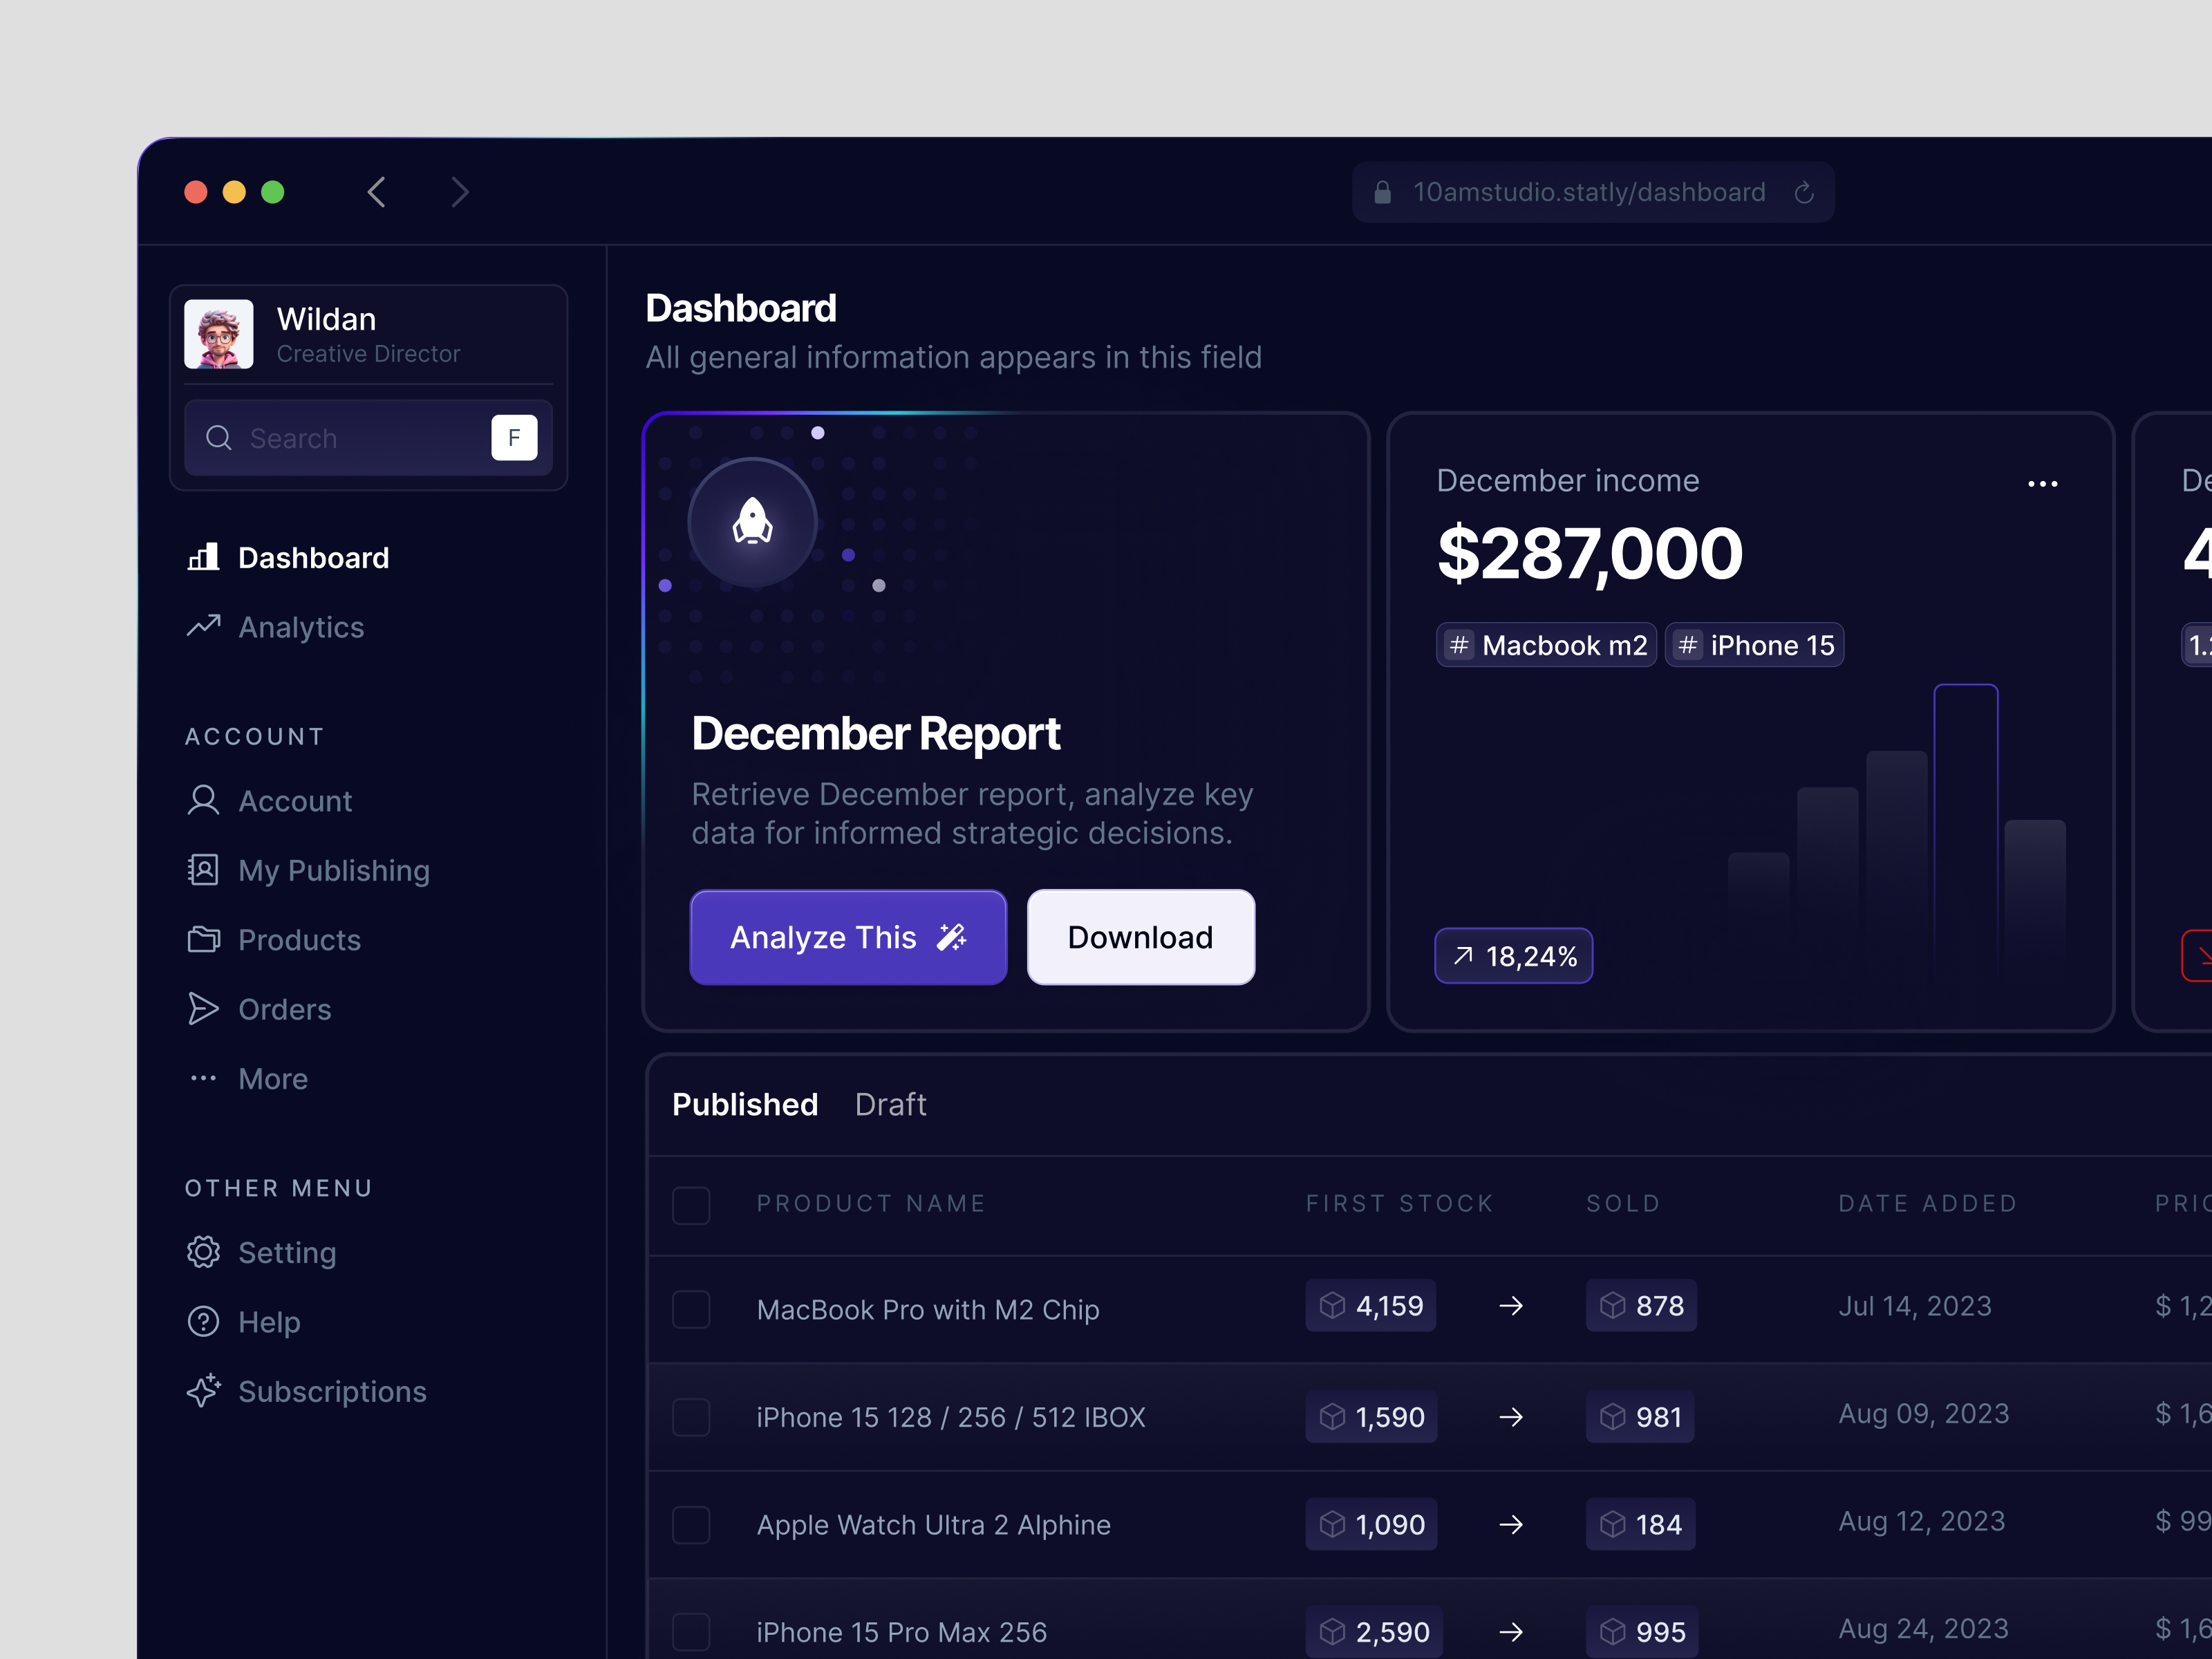Click the Setting gear icon

(x=204, y=1252)
